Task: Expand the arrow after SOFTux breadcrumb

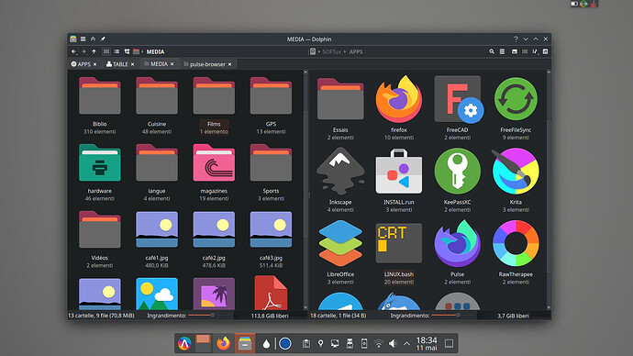Action: coord(345,51)
